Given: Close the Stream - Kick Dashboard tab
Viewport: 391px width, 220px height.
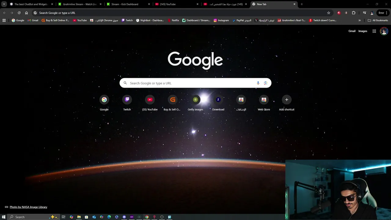Looking at the screenshot, I should coord(149,4).
